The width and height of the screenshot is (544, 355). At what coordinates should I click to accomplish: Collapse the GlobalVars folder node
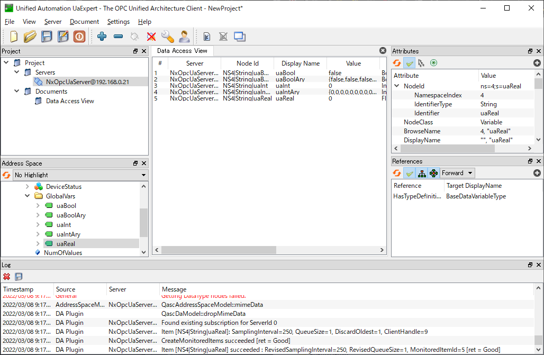pos(28,196)
